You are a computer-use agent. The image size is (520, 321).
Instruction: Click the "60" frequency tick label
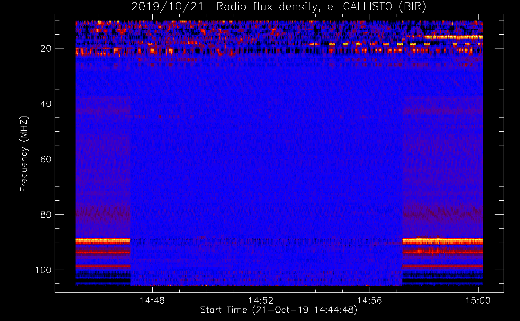(x=46, y=159)
